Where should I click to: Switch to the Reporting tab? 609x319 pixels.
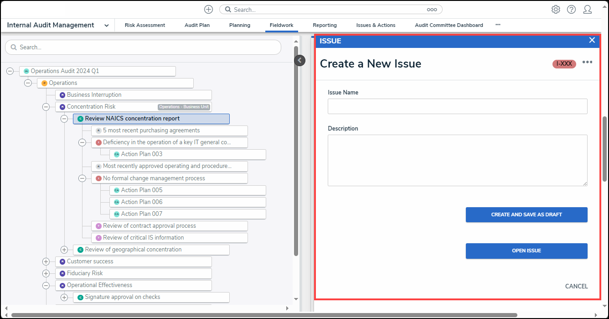[x=325, y=26]
